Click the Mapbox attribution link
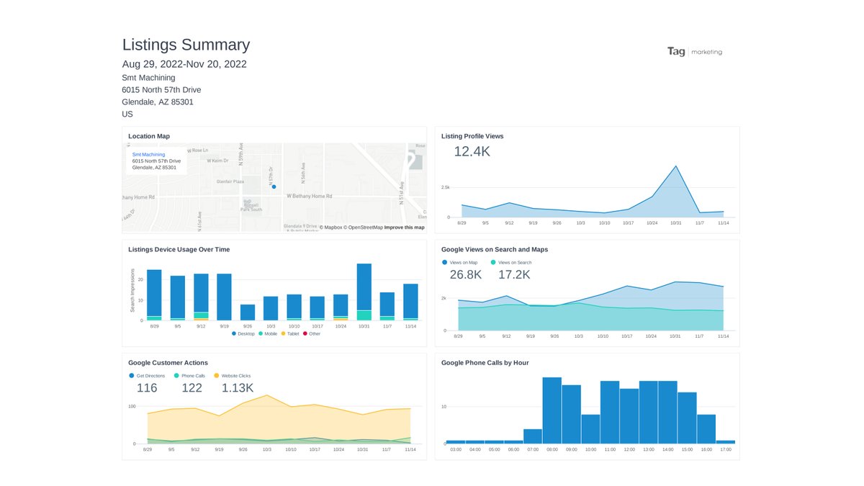The width and height of the screenshot is (864, 486). [333, 227]
